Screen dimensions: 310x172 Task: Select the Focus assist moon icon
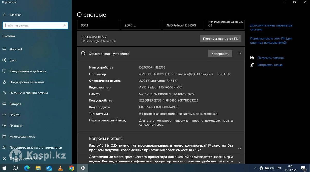point(4,82)
